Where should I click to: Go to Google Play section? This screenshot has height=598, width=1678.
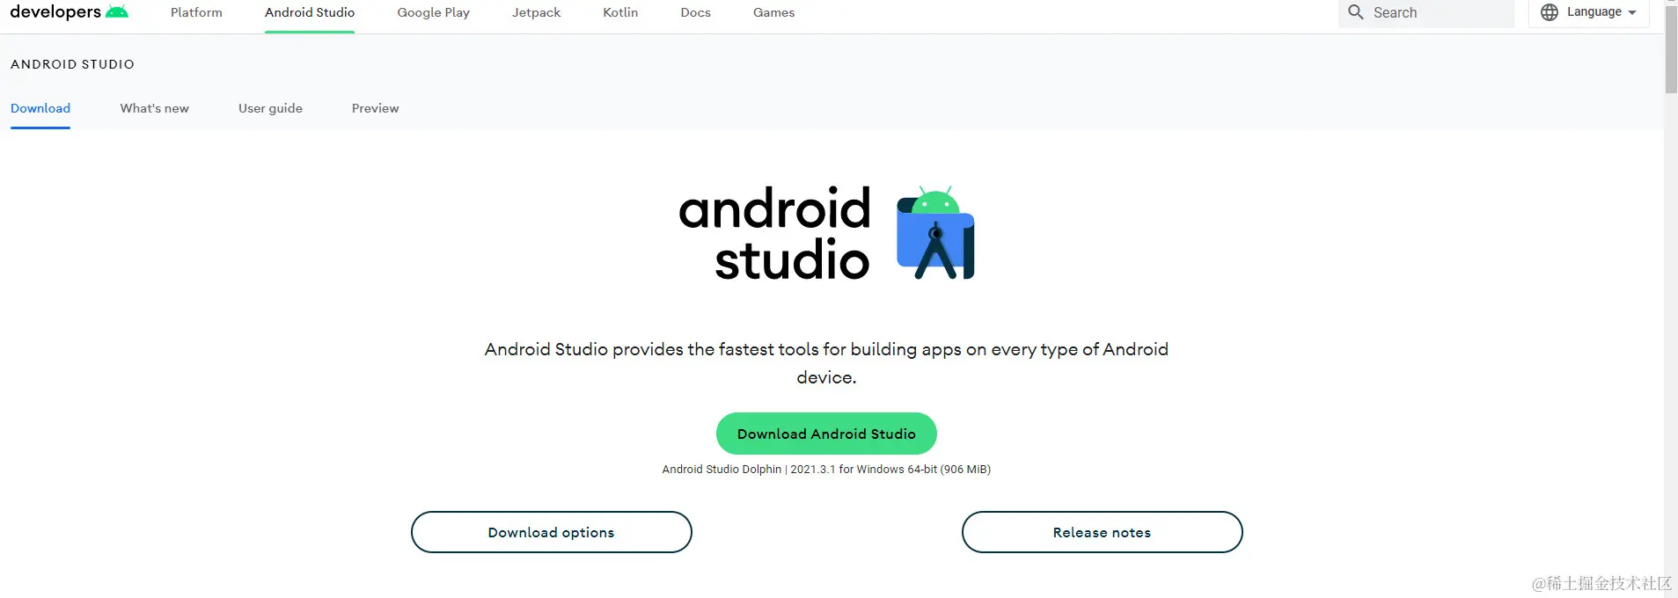pos(433,12)
